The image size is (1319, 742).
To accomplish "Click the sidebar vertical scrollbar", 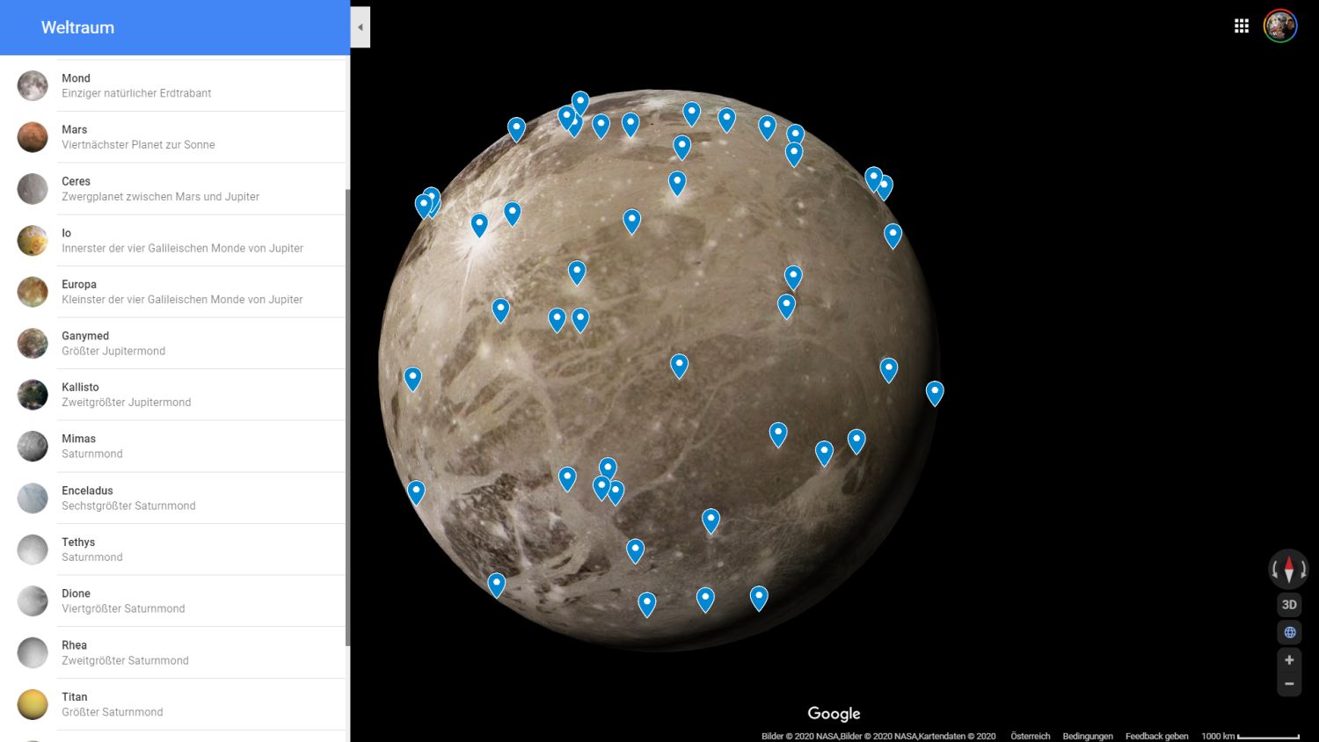I will tap(347, 413).
